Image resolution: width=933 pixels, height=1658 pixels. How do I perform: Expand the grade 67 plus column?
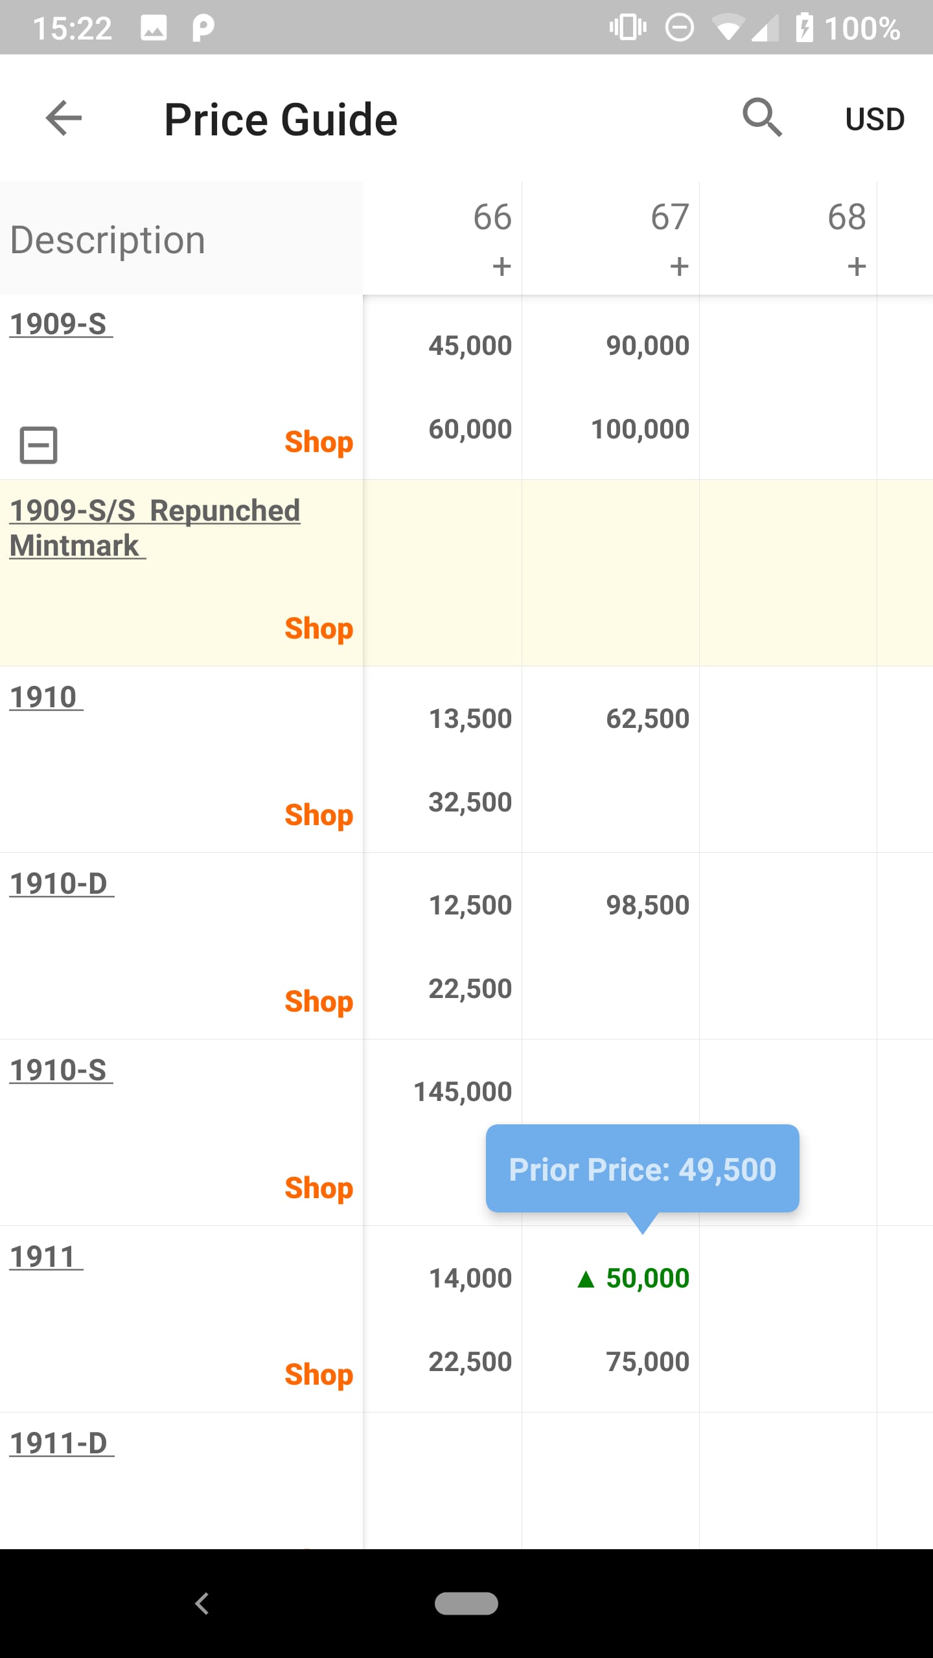pos(679,266)
